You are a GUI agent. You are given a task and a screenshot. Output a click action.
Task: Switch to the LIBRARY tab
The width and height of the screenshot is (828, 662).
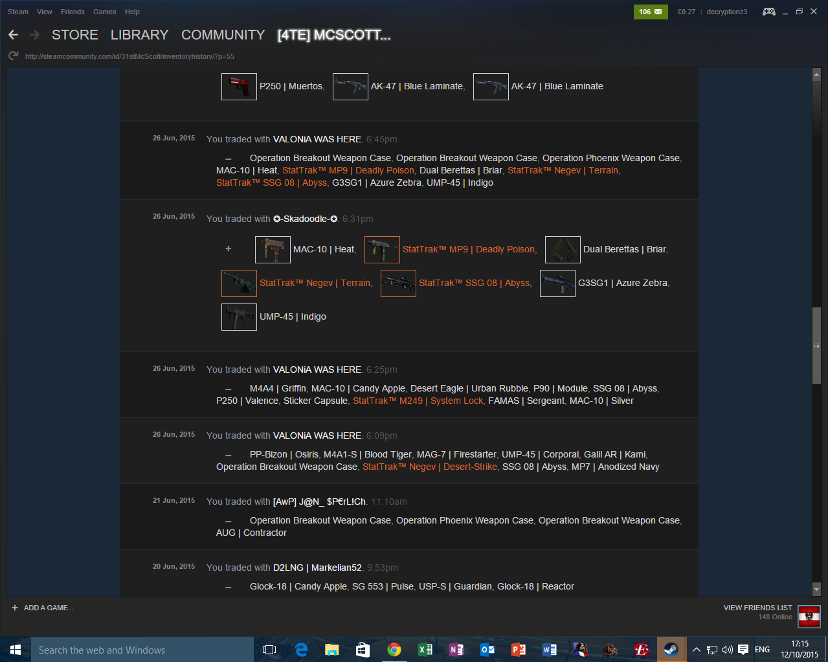pyautogui.click(x=139, y=35)
